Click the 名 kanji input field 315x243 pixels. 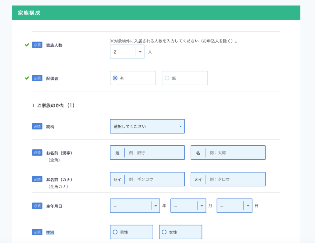click(228, 153)
